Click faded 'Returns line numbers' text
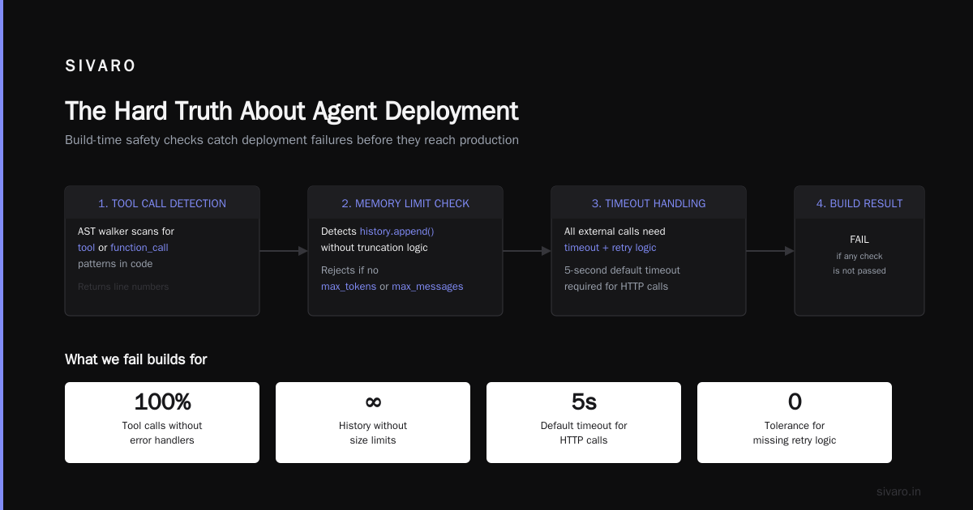973x510 pixels. (123, 287)
